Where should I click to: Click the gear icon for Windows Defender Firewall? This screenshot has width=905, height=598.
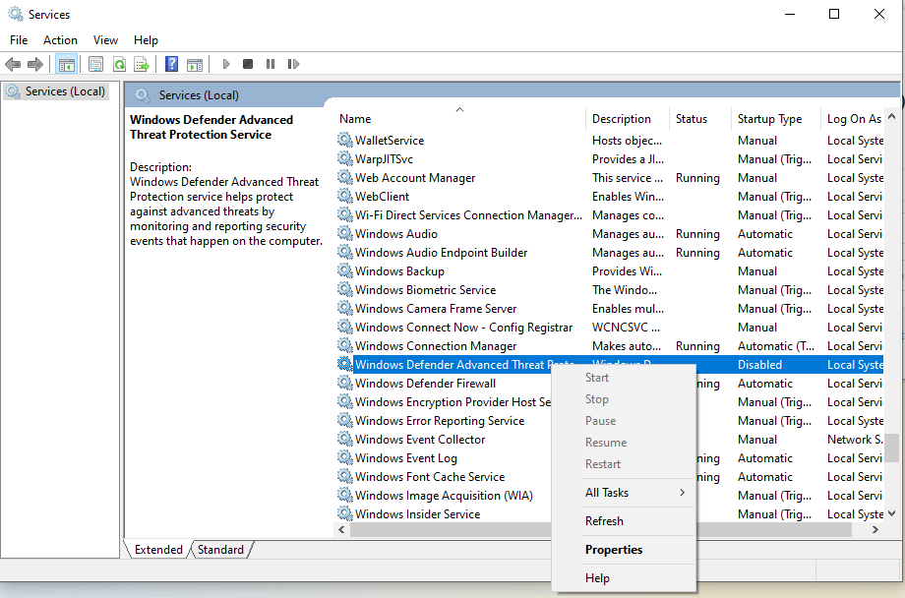(x=344, y=383)
